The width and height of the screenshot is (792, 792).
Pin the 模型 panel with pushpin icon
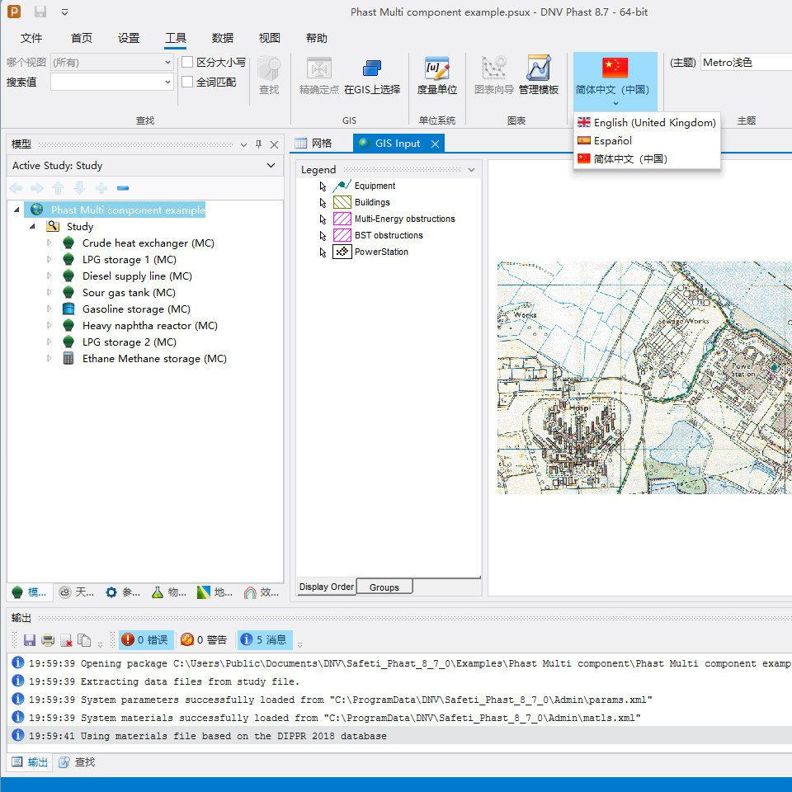pos(258,144)
